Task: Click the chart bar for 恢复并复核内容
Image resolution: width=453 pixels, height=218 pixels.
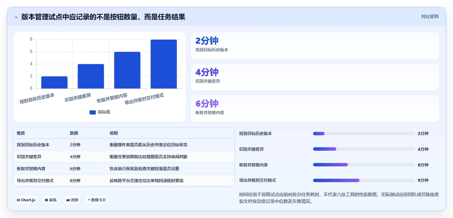Action: tap(127, 70)
